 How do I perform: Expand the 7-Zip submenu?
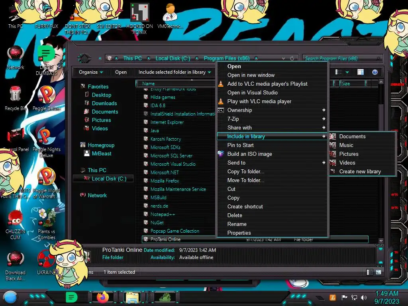pyautogui.click(x=272, y=119)
